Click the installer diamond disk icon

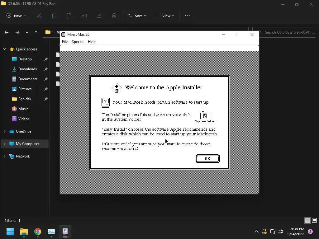point(117,88)
